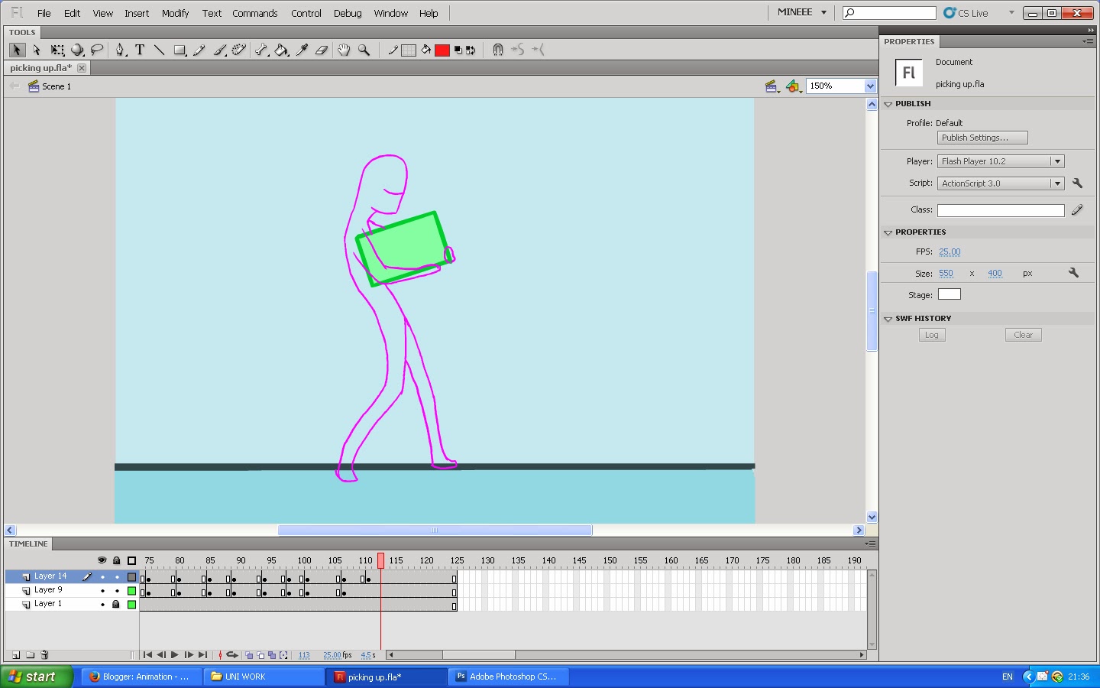Image resolution: width=1100 pixels, height=688 pixels.
Task: Select the Lasso tool
Action: coord(97,50)
